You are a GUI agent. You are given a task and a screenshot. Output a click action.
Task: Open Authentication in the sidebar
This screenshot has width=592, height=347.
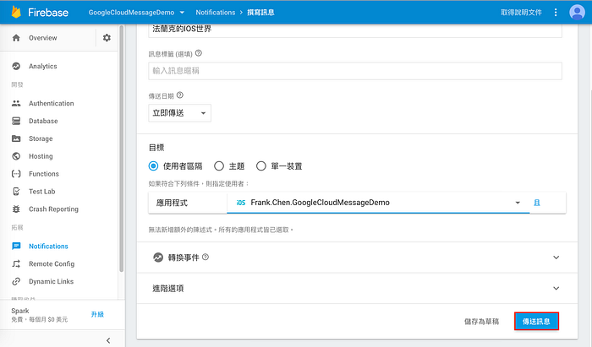(x=52, y=103)
